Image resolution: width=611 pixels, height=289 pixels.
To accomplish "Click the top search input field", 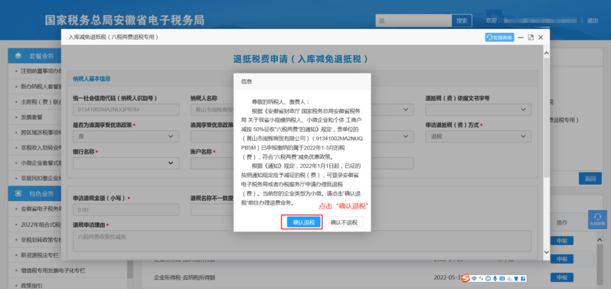I will 414,21.
